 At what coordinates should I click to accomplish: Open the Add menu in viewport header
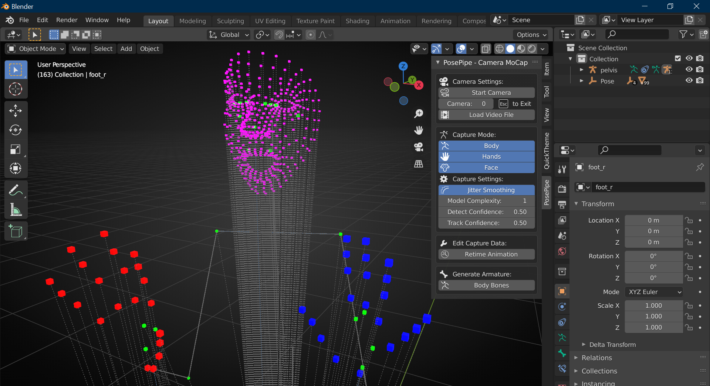pos(126,49)
